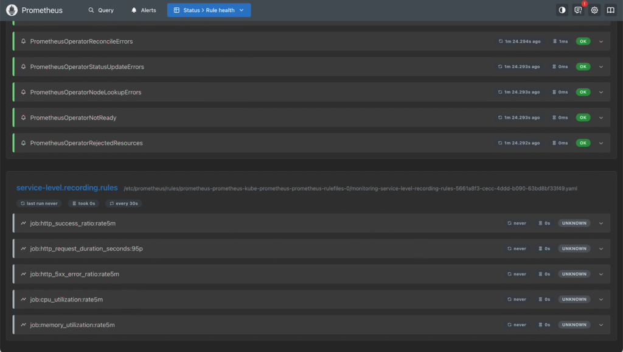This screenshot has height=352, width=623.
Task: Click OK badge of PrometheusOperatorNodeLookupErrors
Action: point(583,93)
